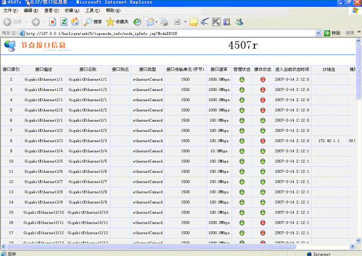Viewport: 362px width, 256px height.
Task: Click GigabitEthernet3/7 in the 接口名称 column
Action: click(87, 181)
